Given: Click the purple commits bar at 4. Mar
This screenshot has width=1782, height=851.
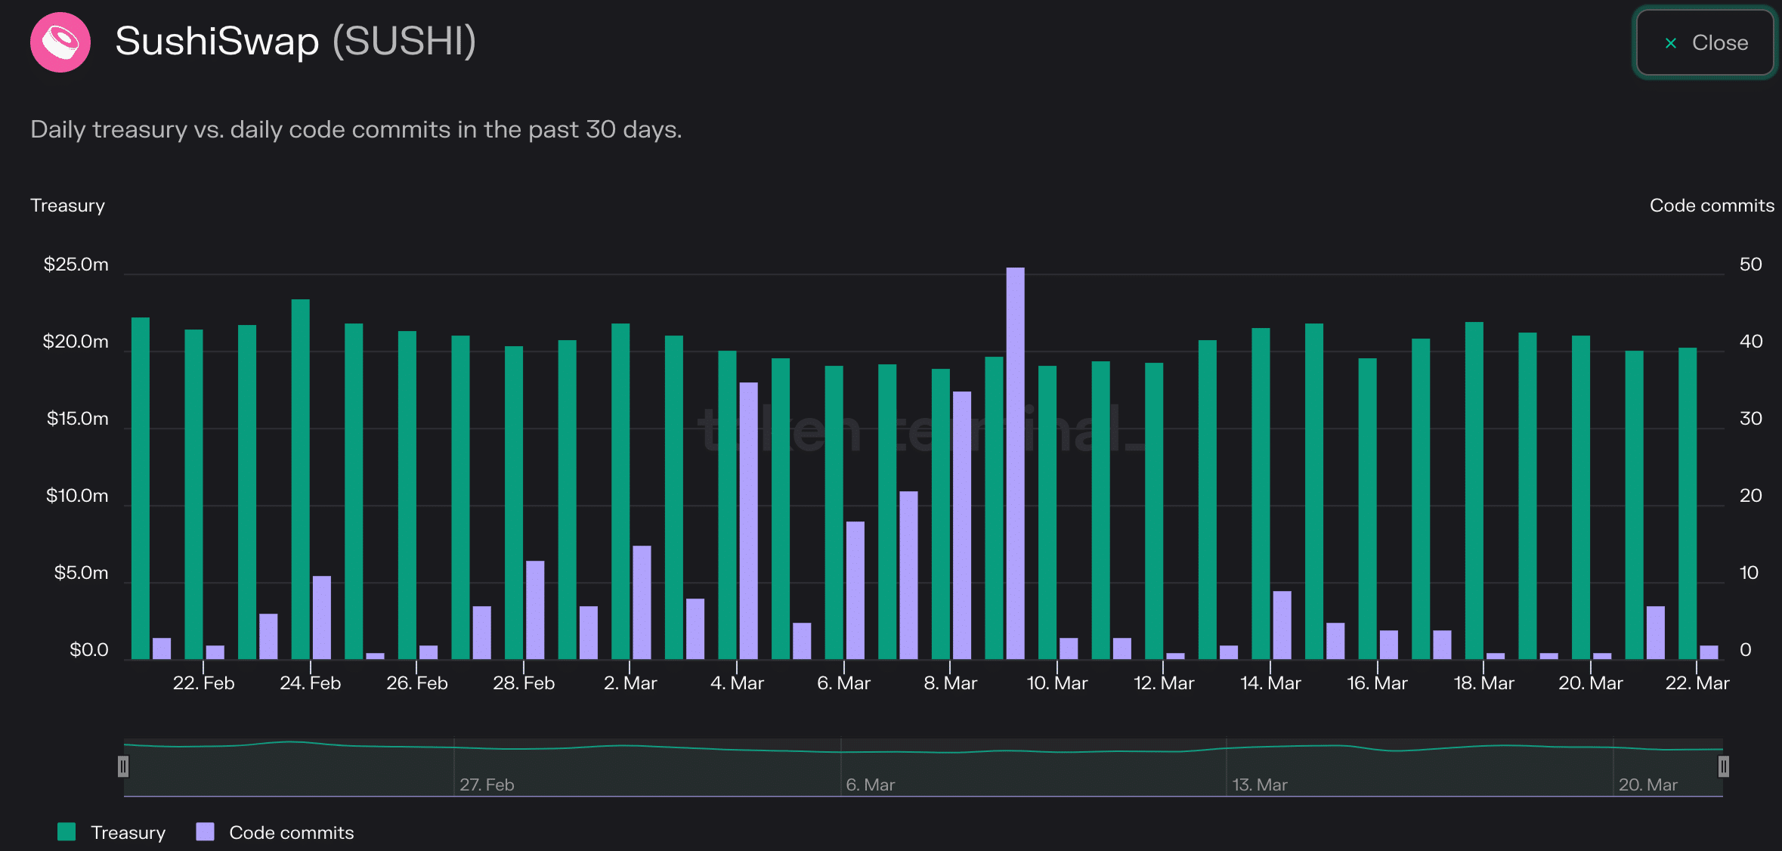Looking at the screenshot, I should tap(748, 520).
